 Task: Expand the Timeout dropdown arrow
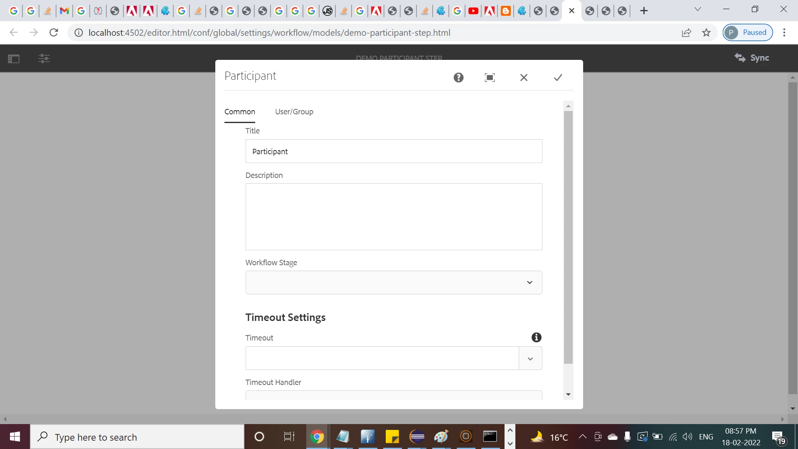pyautogui.click(x=530, y=358)
